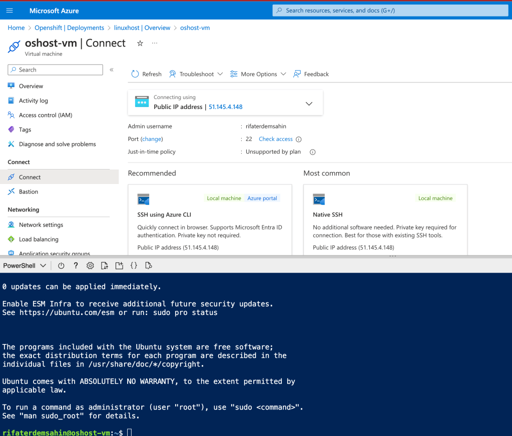Click the web preview icon in Cloud Shell
Image resolution: width=512 pixels, height=436 pixels.
click(149, 265)
